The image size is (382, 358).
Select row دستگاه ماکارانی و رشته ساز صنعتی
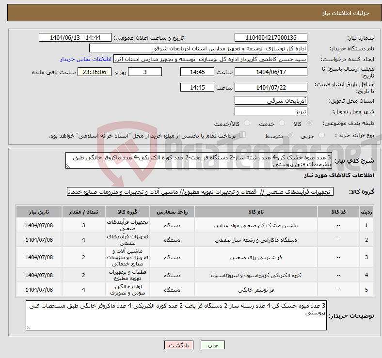(x=194, y=240)
